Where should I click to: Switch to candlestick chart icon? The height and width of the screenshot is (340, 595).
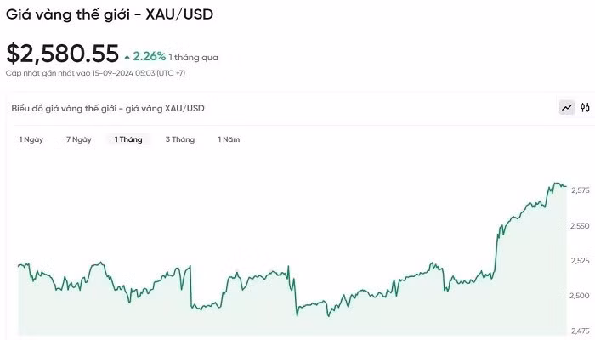pos(585,107)
